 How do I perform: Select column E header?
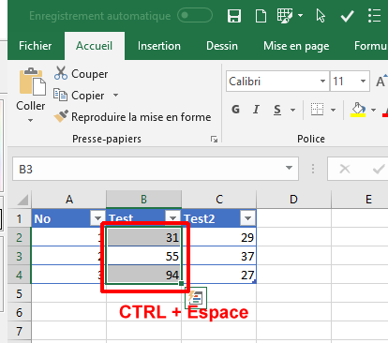[x=360, y=200]
